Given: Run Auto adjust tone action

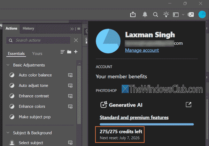Looking at the screenshot, I should [x=33, y=86].
